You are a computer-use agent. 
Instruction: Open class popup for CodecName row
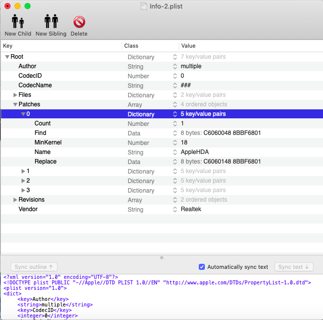click(175, 85)
